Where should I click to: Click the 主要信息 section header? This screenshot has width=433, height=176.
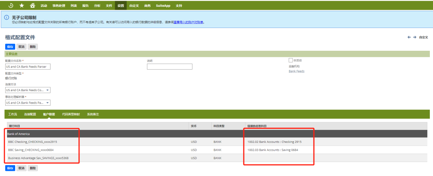(217, 54)
